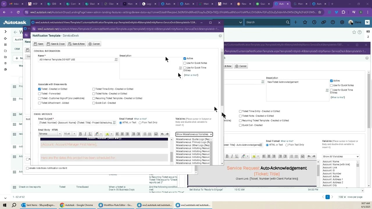Viewport: 372px width, 209px height.
Task: Click indent icon in front email editor
Action: (138, 134)
